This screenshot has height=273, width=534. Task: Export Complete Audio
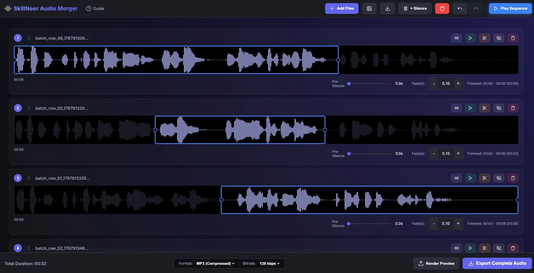(497, 263)
